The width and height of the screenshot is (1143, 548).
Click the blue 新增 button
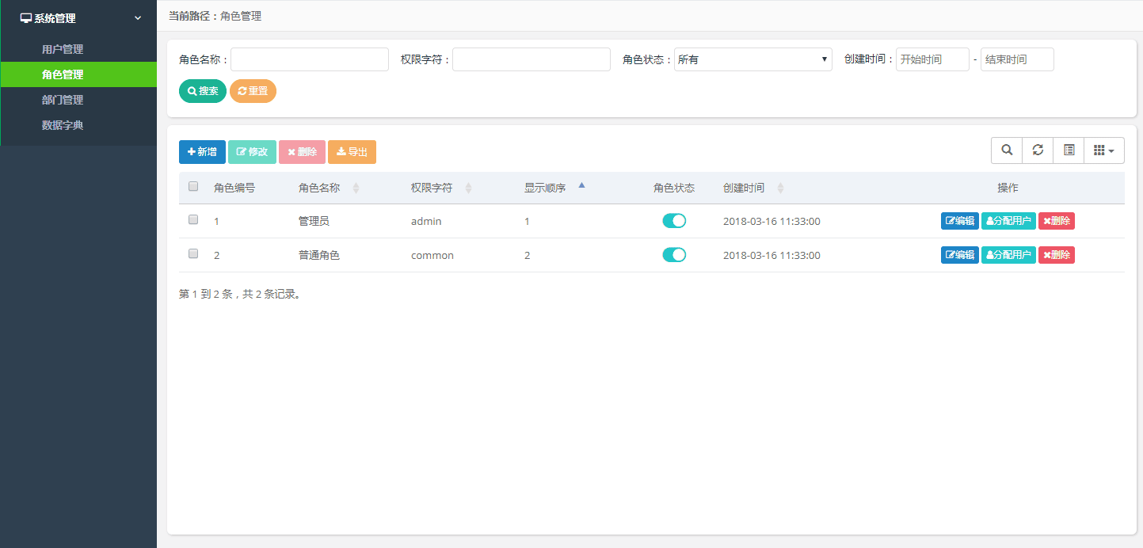click(x=202, y=152)
